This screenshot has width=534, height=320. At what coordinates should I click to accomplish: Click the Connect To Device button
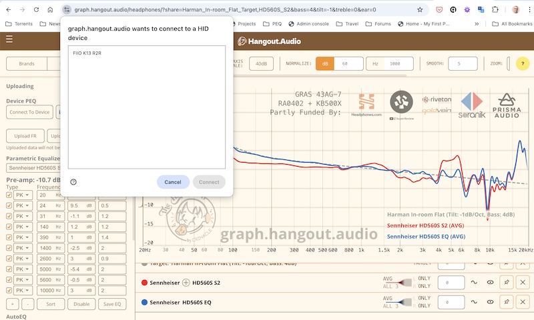click(x=29, y=112)
